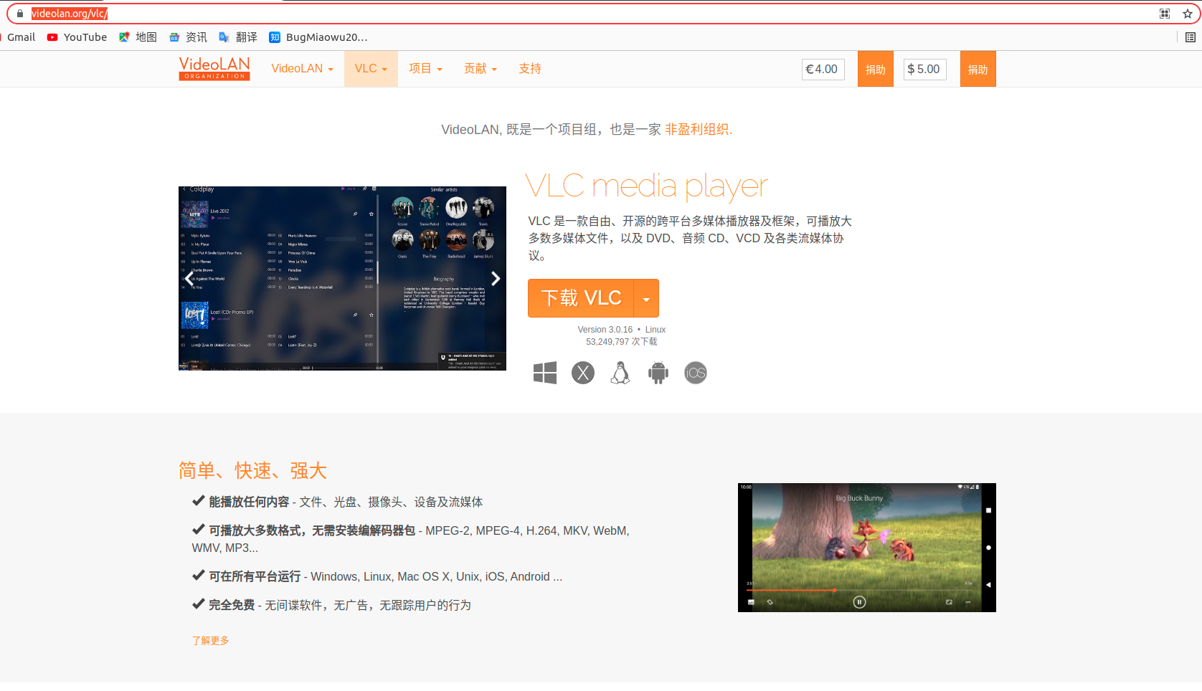Expand the VideoLAN nav dropdown
This screenshot has height=691, width=1202.
pyautogui.click(x=302, y=69)
